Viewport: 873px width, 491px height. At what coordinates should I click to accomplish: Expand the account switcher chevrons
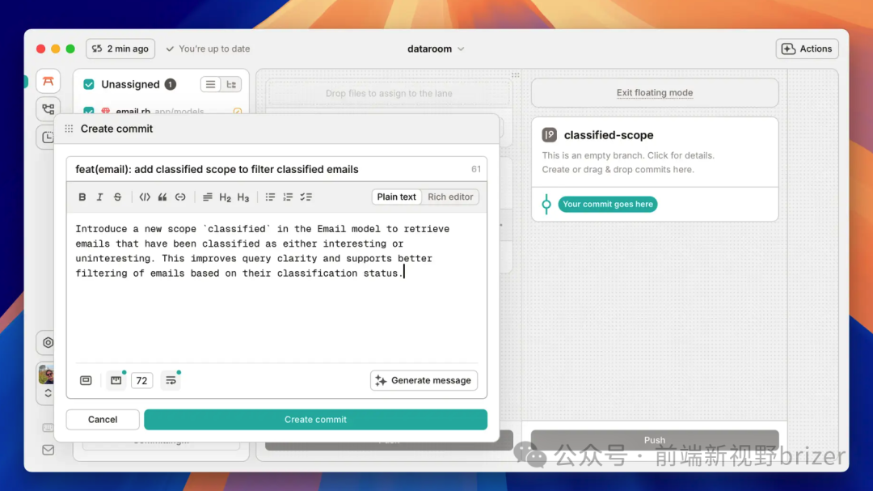[48, 393]
